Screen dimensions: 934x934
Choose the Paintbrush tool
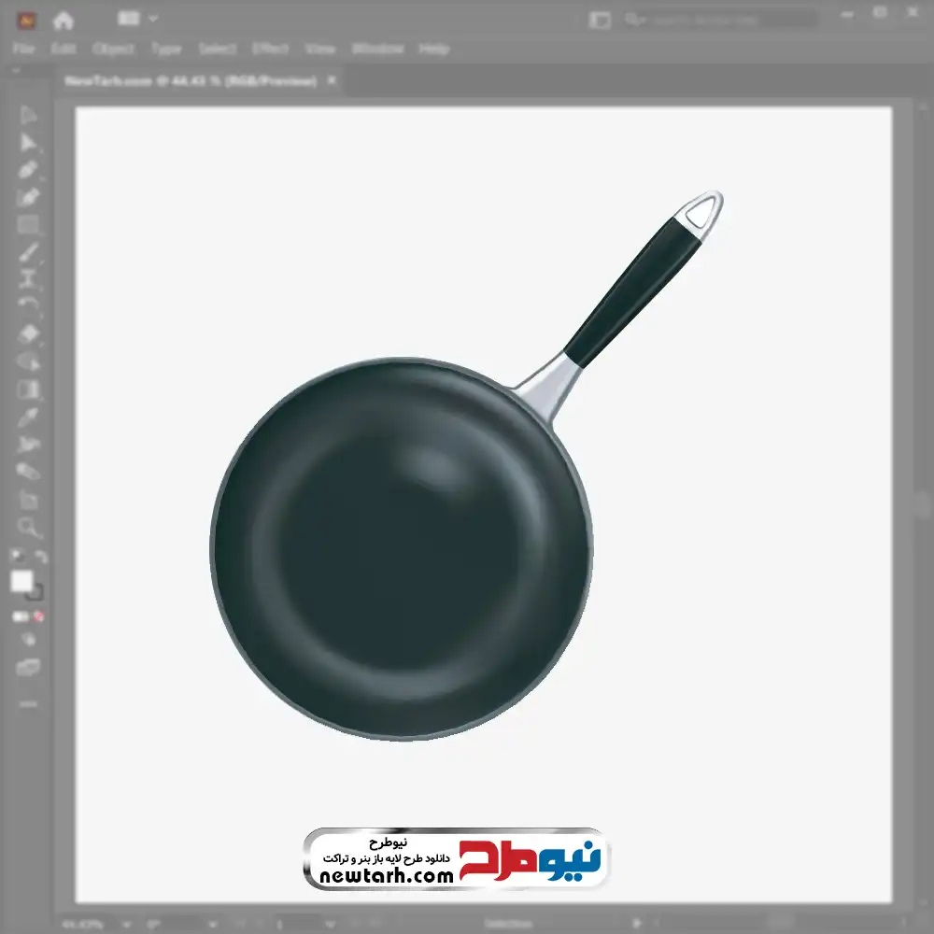pyautogui.click(x=29, y=251)
